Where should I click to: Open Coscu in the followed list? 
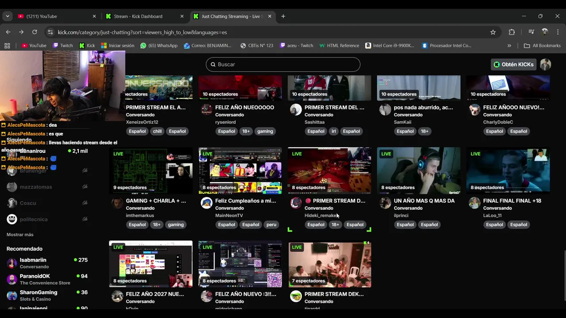[47, 203]
